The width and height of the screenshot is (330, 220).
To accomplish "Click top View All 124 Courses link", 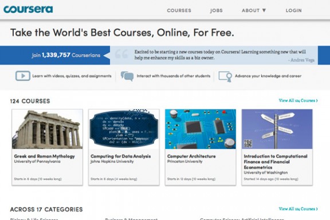I will pos(298,100).
